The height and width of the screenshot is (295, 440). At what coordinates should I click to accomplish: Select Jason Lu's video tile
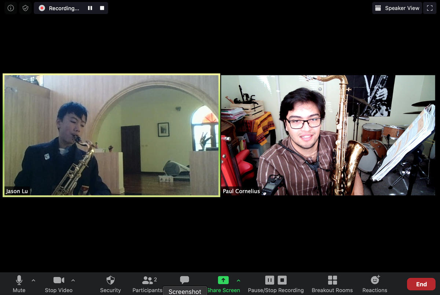coord(111,135)
